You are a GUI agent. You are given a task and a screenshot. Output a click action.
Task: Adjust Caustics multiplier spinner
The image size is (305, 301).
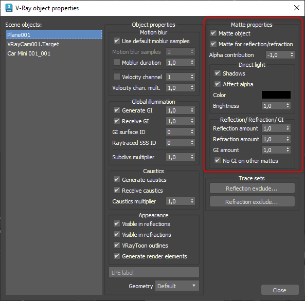(x=192, y=201)
